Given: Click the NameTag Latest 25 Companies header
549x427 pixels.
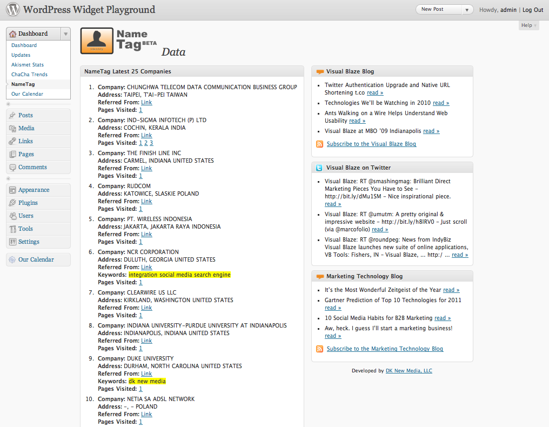Looking at the screenshot, I should [192, 71].
